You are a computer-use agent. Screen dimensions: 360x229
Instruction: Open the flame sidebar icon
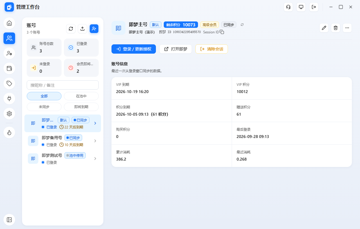tap(9, 133)
